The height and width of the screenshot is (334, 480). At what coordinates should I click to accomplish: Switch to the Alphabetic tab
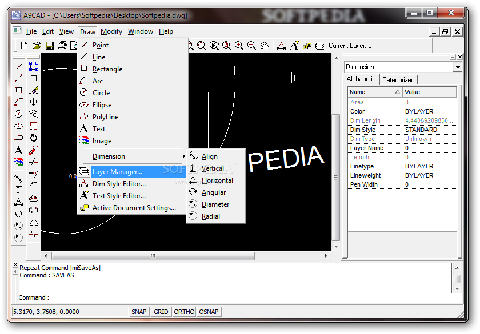(x=361, y=79)
